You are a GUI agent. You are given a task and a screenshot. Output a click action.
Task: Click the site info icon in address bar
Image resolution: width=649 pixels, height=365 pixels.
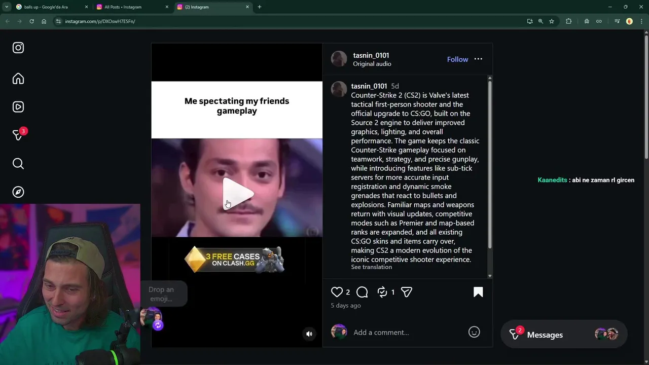pos(58,21)
